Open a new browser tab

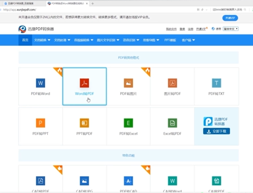tap(93, 3)
